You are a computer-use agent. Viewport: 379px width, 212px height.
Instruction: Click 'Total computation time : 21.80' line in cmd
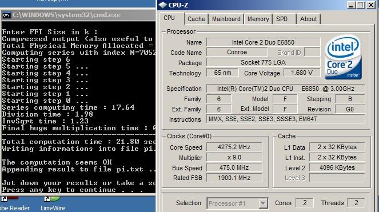tap(79, 142)
